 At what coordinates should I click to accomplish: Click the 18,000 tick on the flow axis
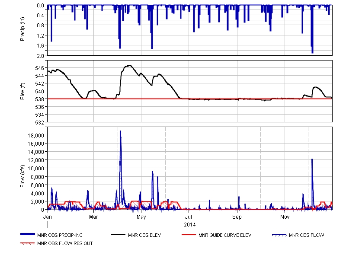36,135
